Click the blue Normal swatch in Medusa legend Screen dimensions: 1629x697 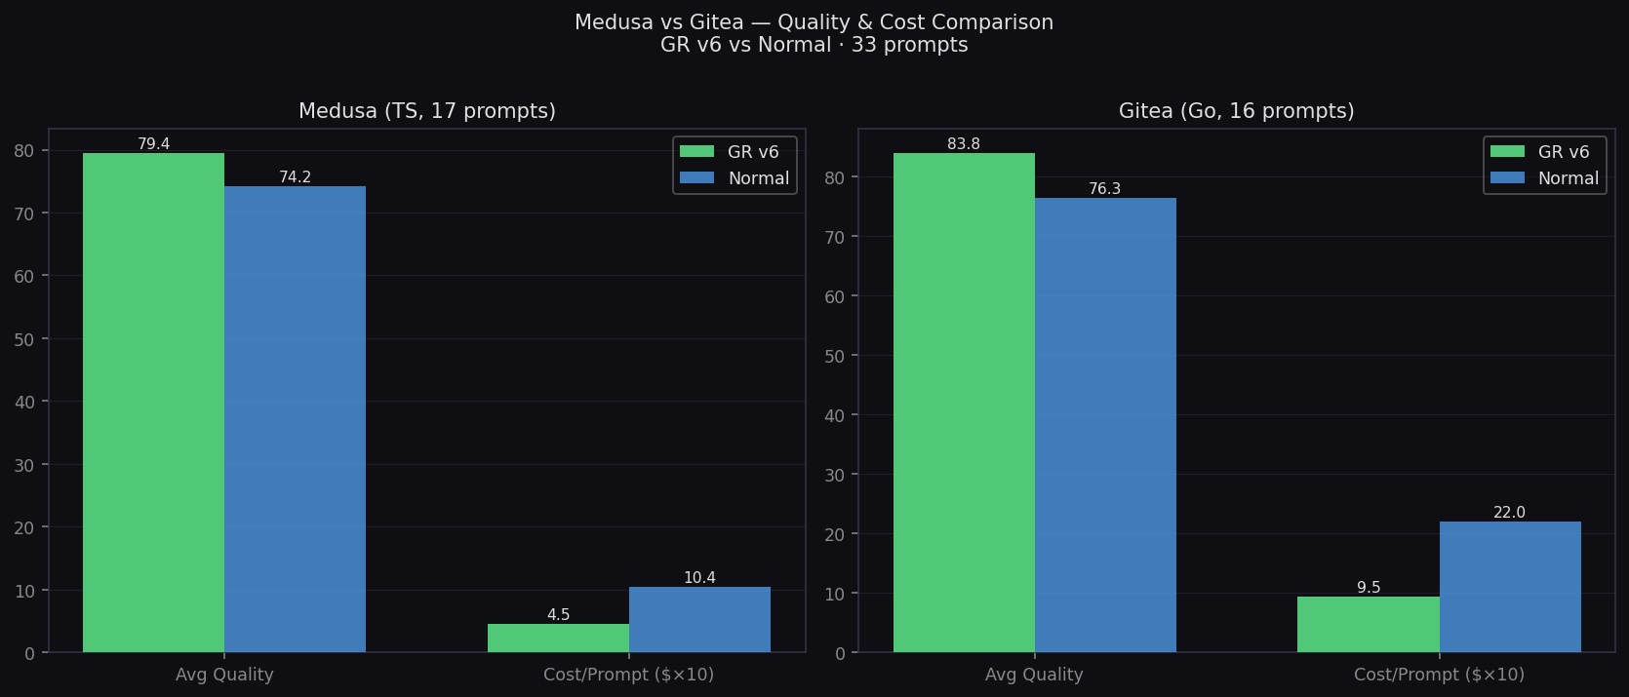point(696,178)
